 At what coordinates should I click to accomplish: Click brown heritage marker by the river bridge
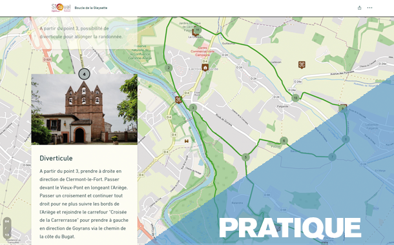coord(178,99)
